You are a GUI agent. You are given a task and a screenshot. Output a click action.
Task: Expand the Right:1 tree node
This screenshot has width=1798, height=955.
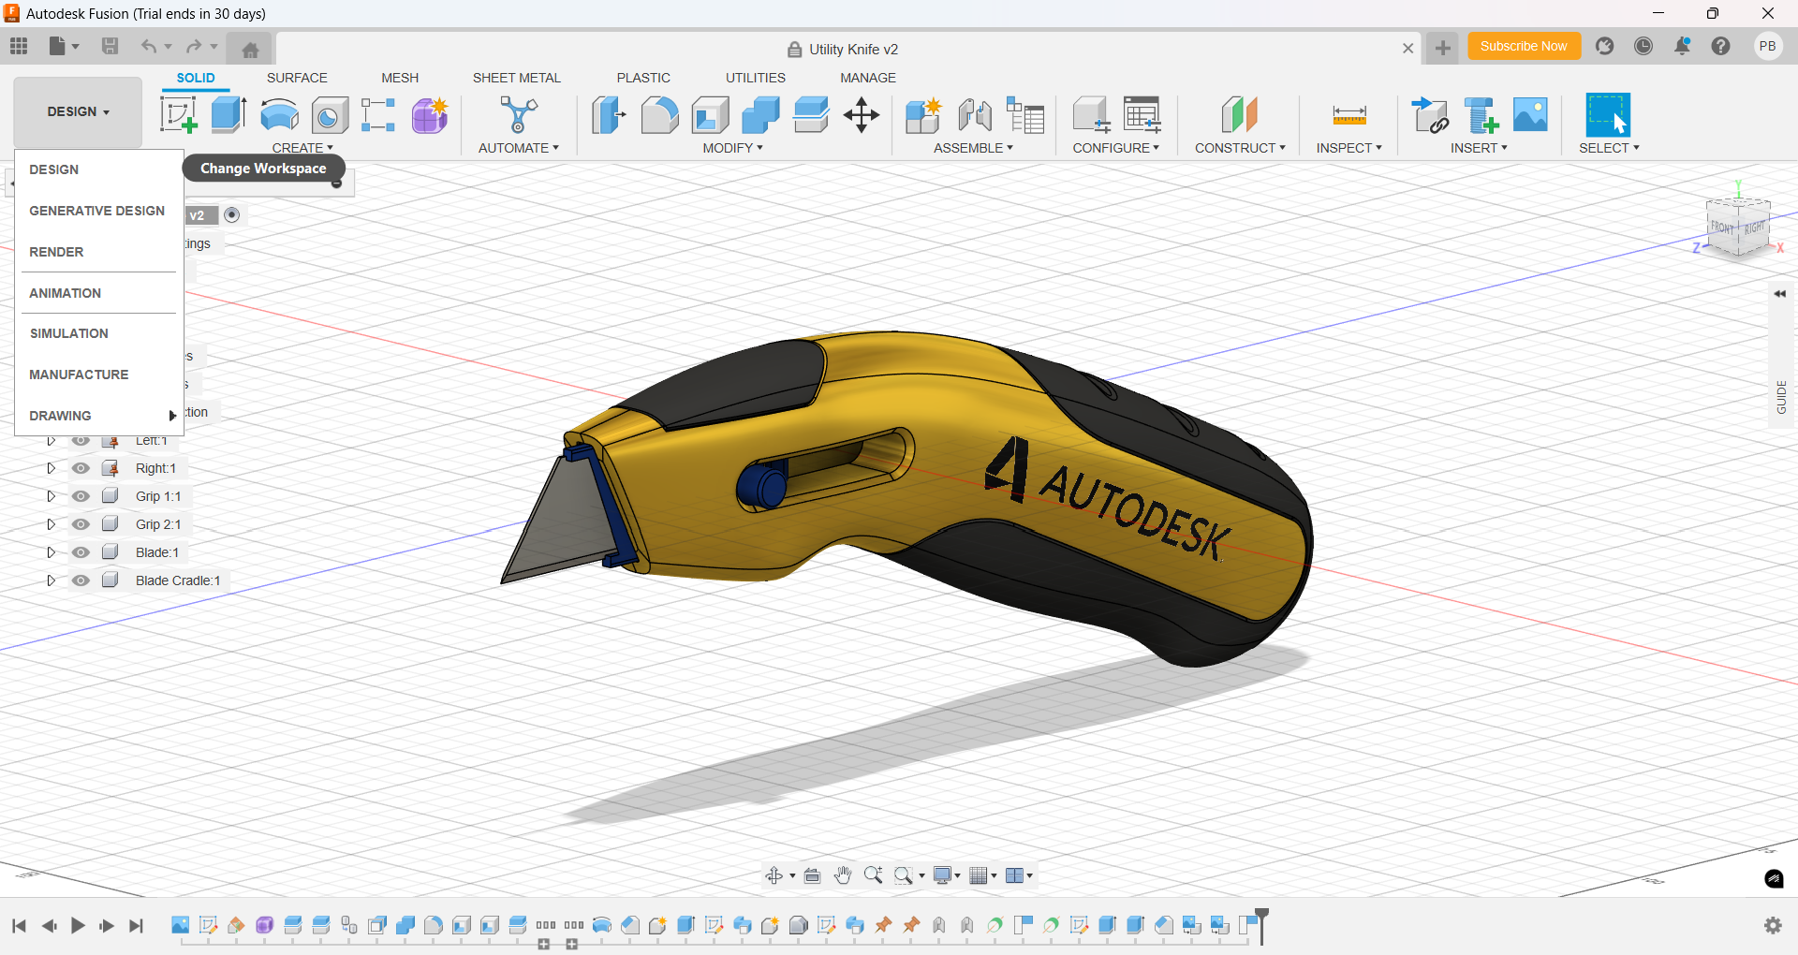(52, 468)
